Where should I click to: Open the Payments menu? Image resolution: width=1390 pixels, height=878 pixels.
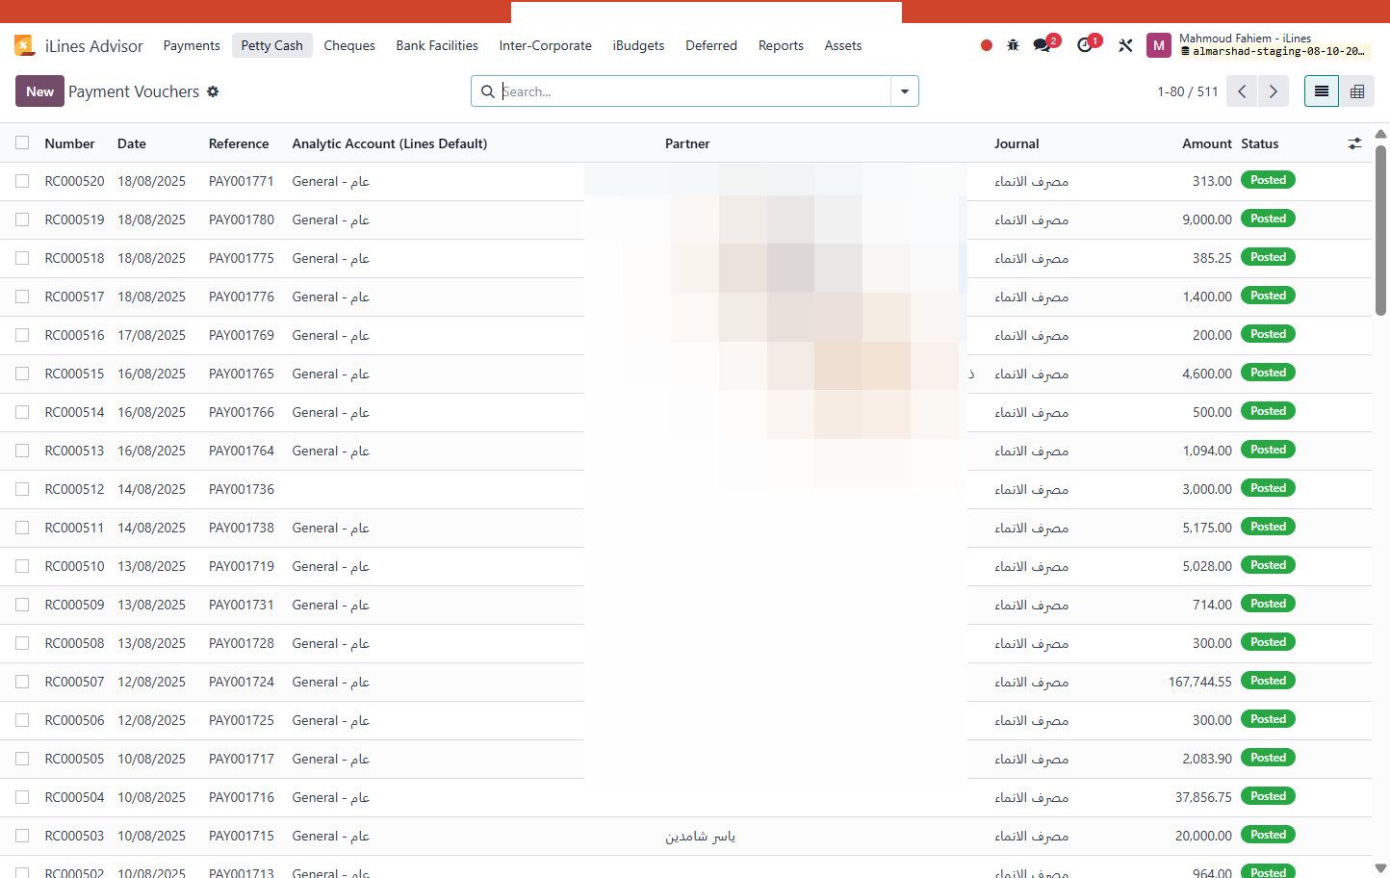click(192, 45)
